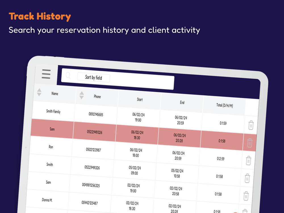Delete the highlighted Sam 0522949326 reservation
This screenshot has height=213, width=284.
(250, 143)
